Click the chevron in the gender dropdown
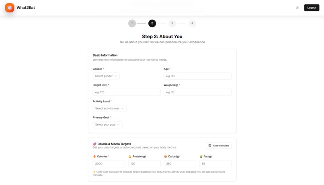Screen dimensions: 324x185 pyautogui.click(x=116, y=76)
